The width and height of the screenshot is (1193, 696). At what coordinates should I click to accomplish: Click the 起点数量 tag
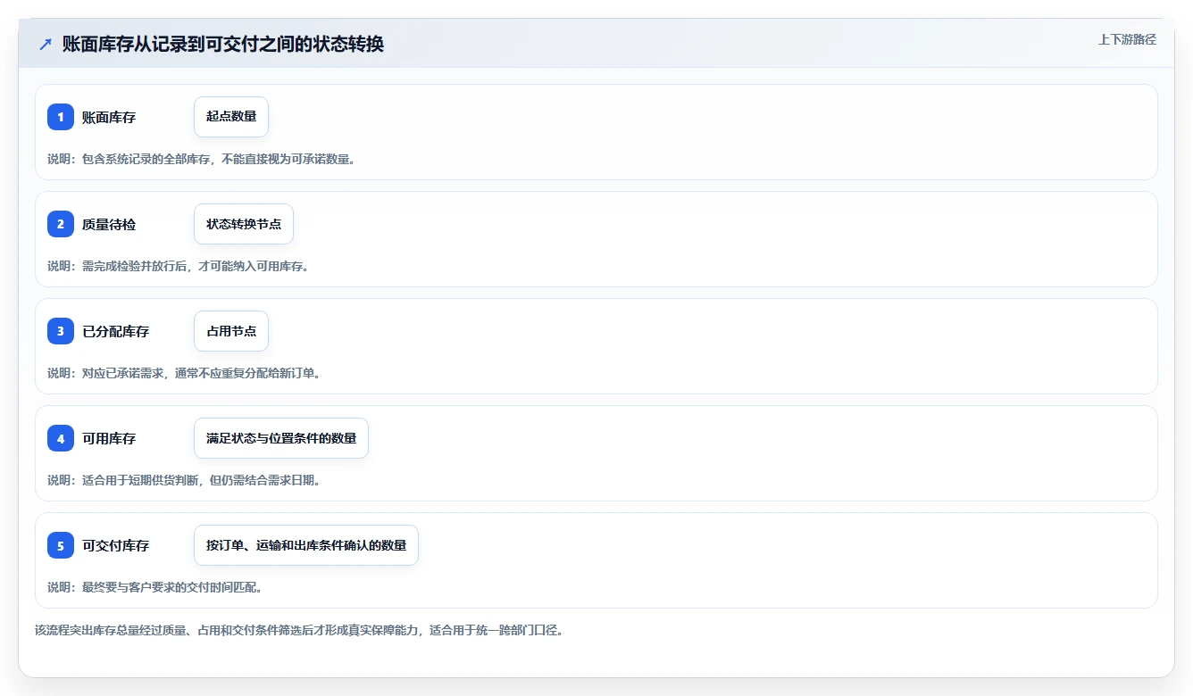point(231,117)
